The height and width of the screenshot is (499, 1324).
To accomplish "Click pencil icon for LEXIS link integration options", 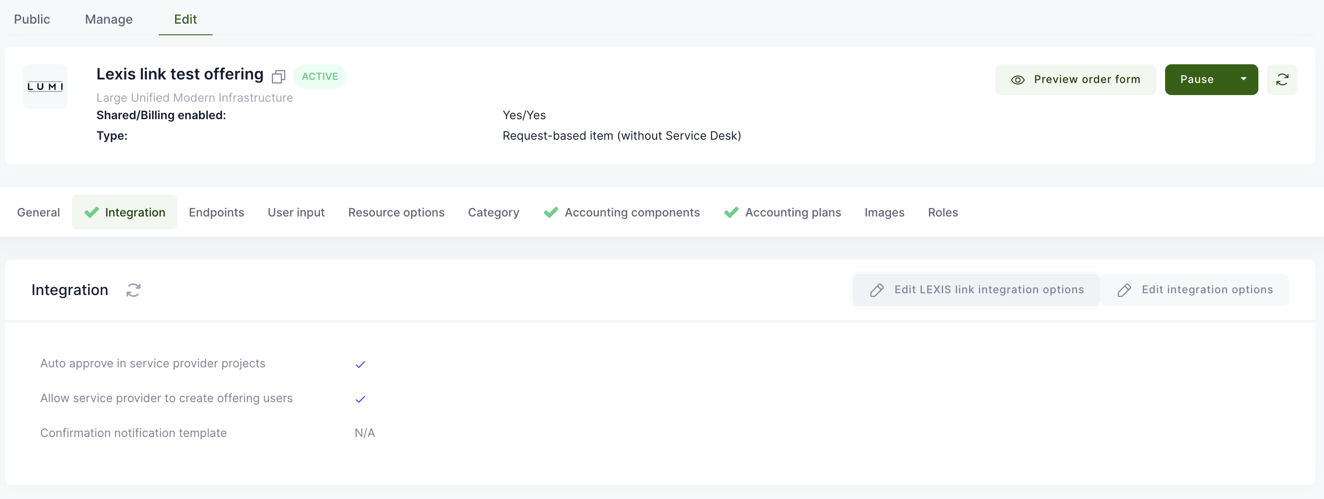I will click(877, 290).
